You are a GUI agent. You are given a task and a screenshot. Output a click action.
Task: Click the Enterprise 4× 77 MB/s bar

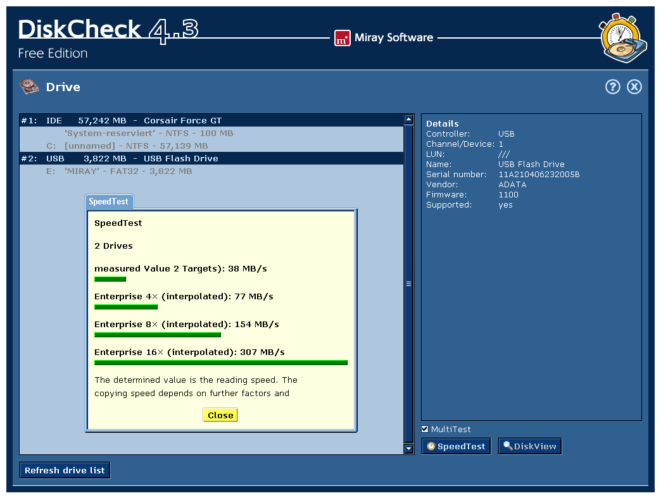pyautogui.click(x=126, y=307)
